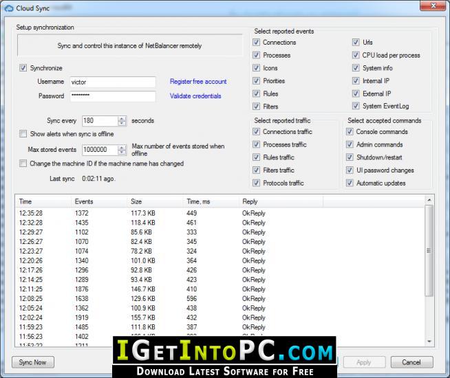This screenshot has width=450, height=378.
Task: Toggle the Priorities event checkbox
Action: (256, 81)
